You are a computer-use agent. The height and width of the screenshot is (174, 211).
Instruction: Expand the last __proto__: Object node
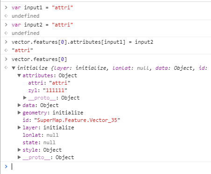click(19, 157)
